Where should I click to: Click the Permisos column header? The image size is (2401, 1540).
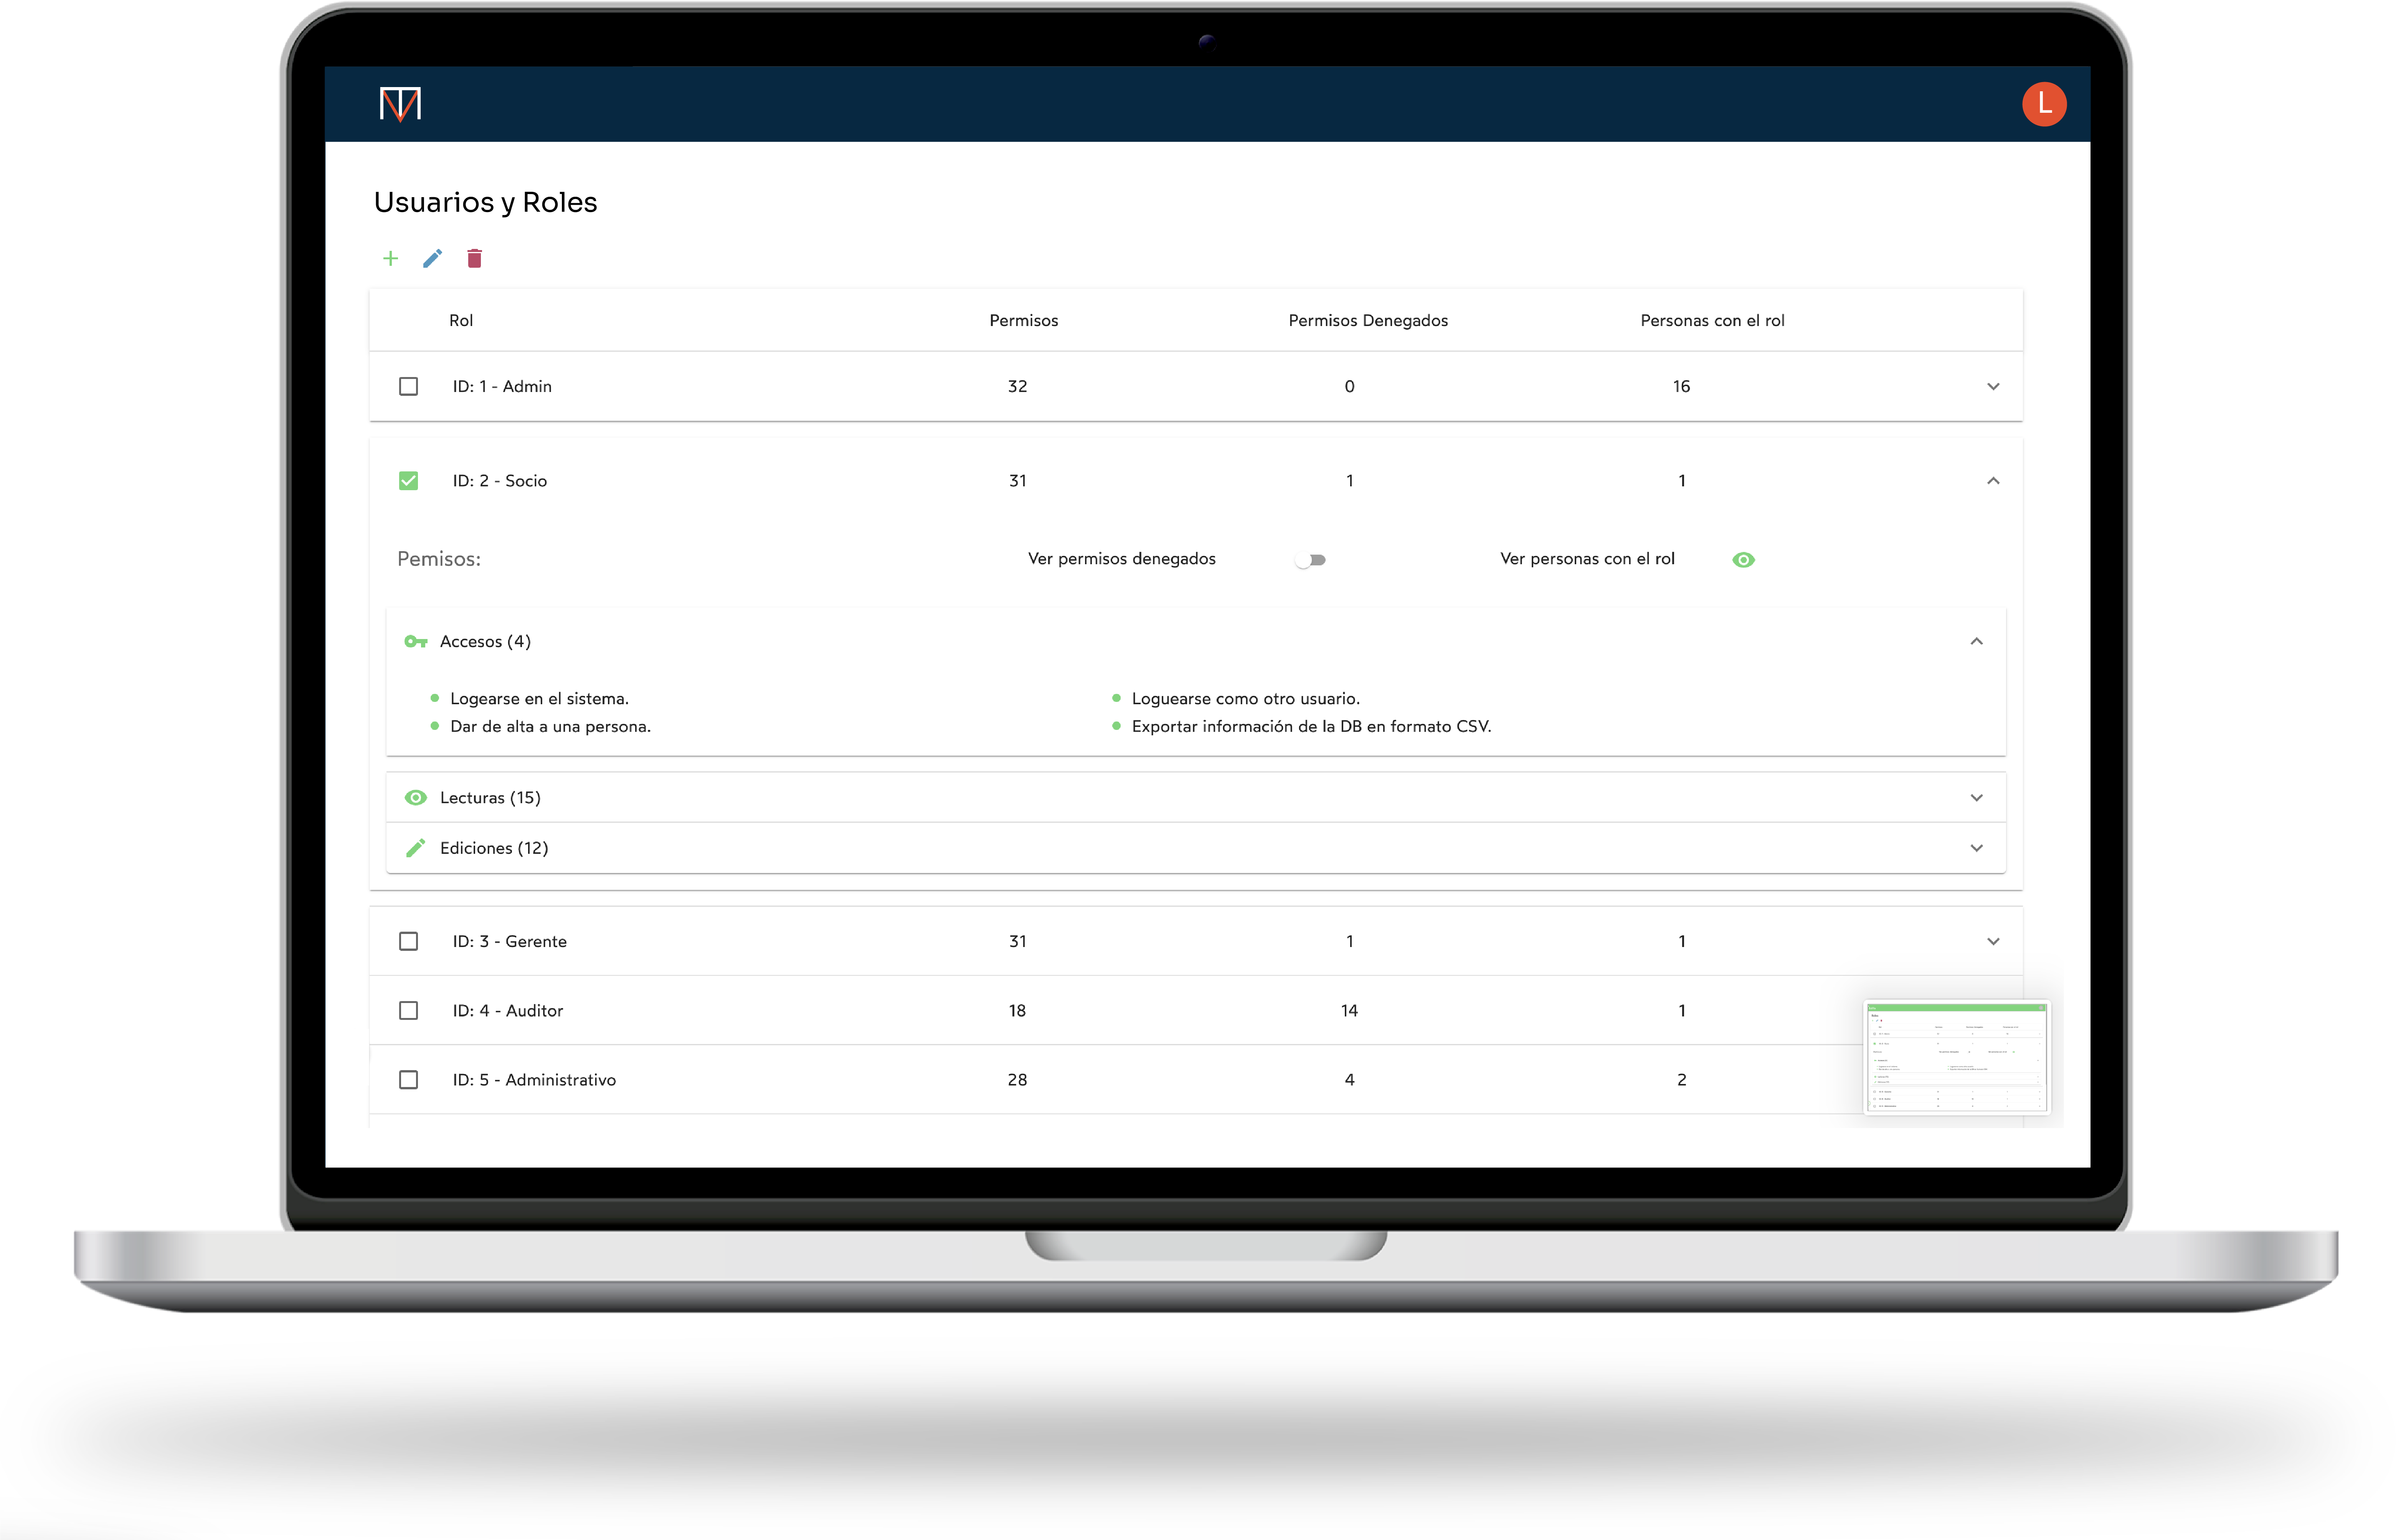[1024, 321]
